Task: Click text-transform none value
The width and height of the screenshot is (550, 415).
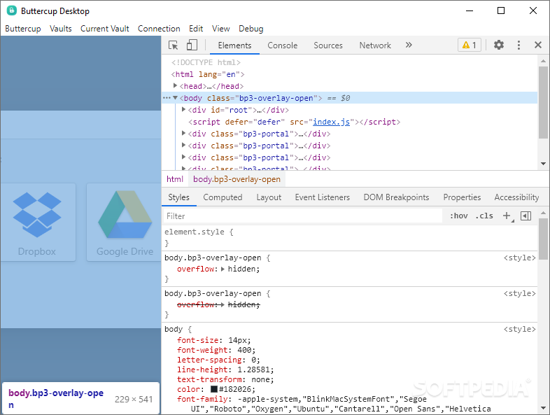Action: coord(260,379)
